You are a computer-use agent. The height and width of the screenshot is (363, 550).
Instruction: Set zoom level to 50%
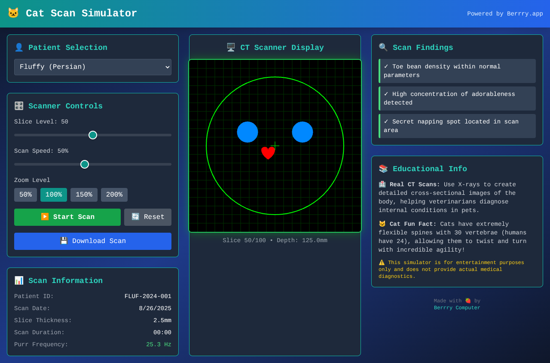25,195
